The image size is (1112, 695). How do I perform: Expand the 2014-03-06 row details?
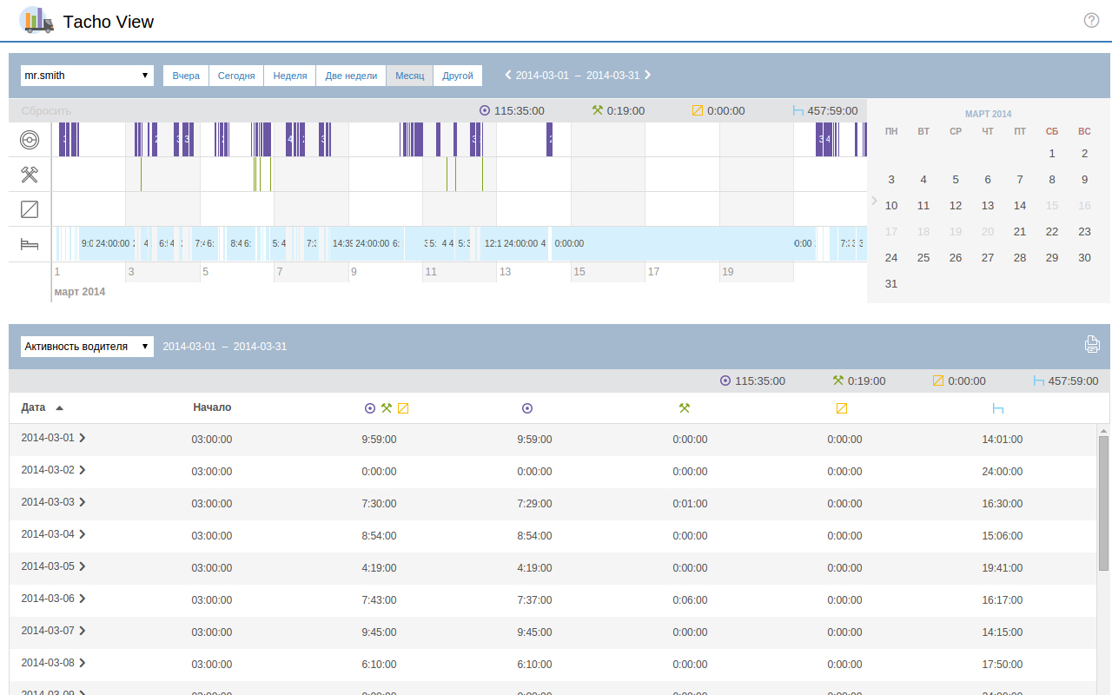83,599
